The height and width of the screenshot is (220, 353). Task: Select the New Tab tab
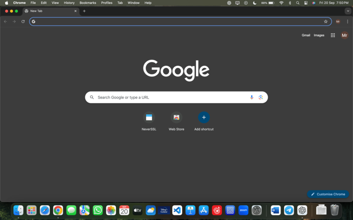[x=51, y=11]
